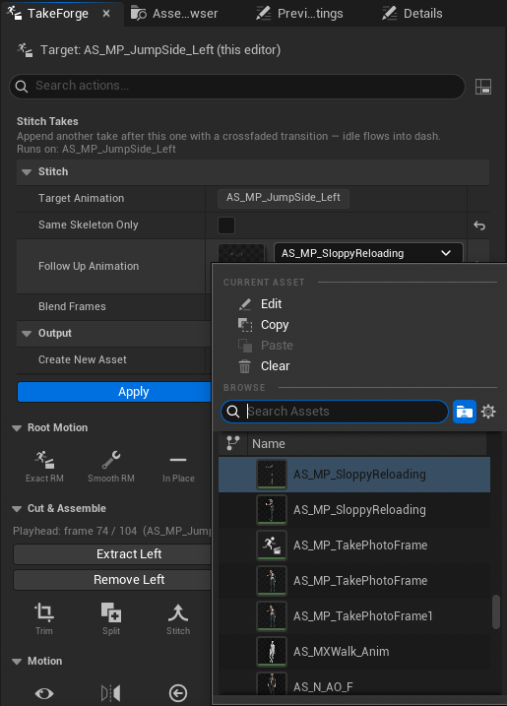Select AS_MXWalk_Anim in the asset list

353,652
